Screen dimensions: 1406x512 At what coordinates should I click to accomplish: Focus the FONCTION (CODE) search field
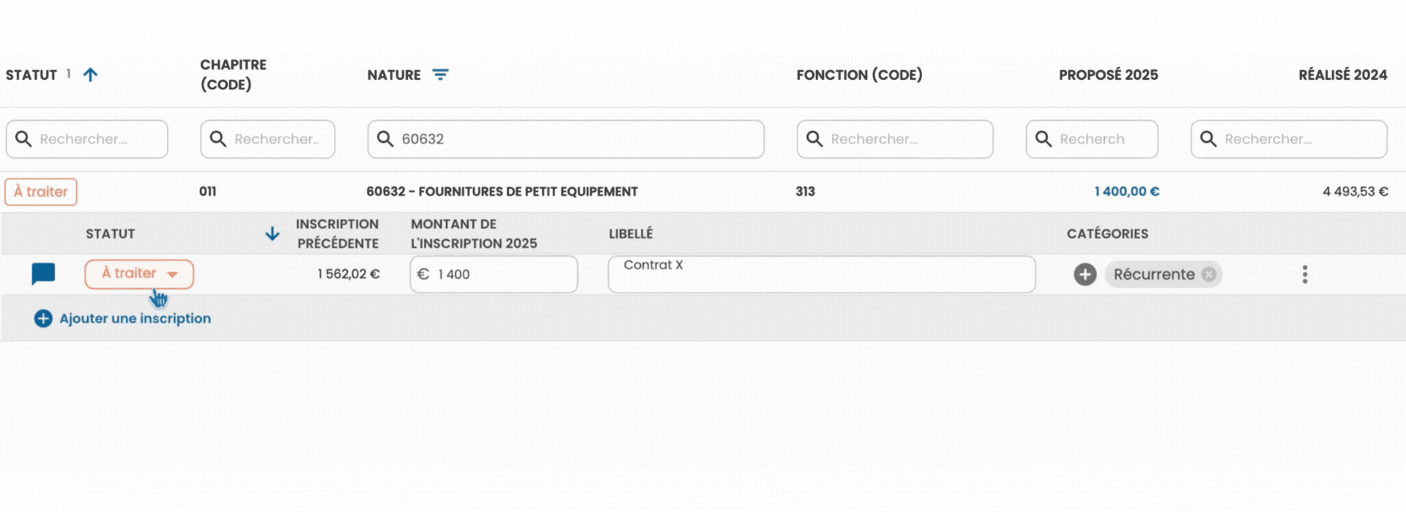click(895, 139)
